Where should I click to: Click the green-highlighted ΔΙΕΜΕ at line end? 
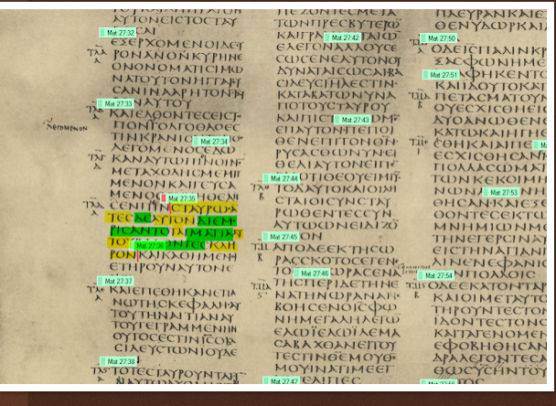217,221
